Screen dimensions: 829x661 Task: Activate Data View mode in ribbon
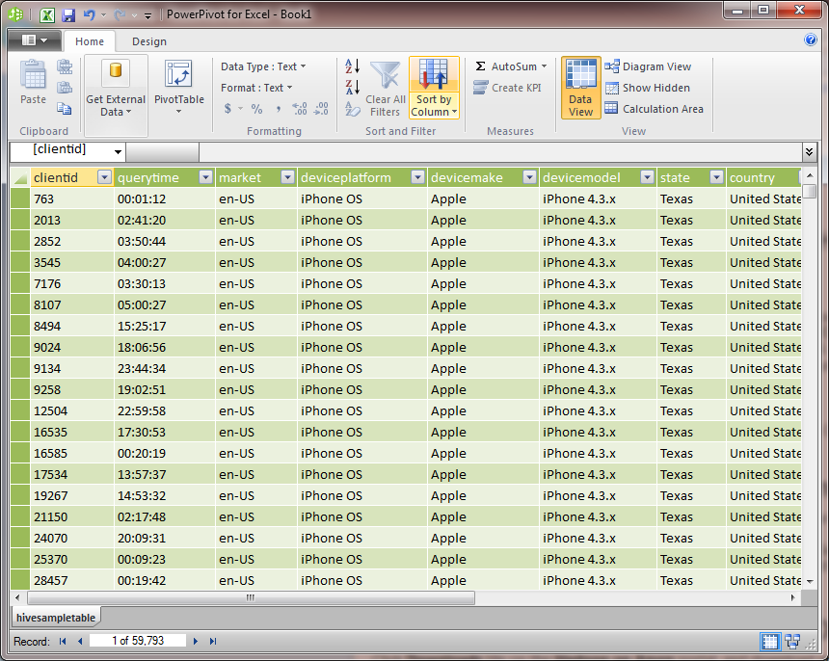pos(580,87)
